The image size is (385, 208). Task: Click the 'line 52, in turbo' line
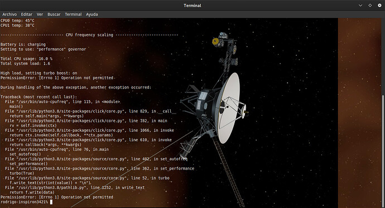(87, 178)
